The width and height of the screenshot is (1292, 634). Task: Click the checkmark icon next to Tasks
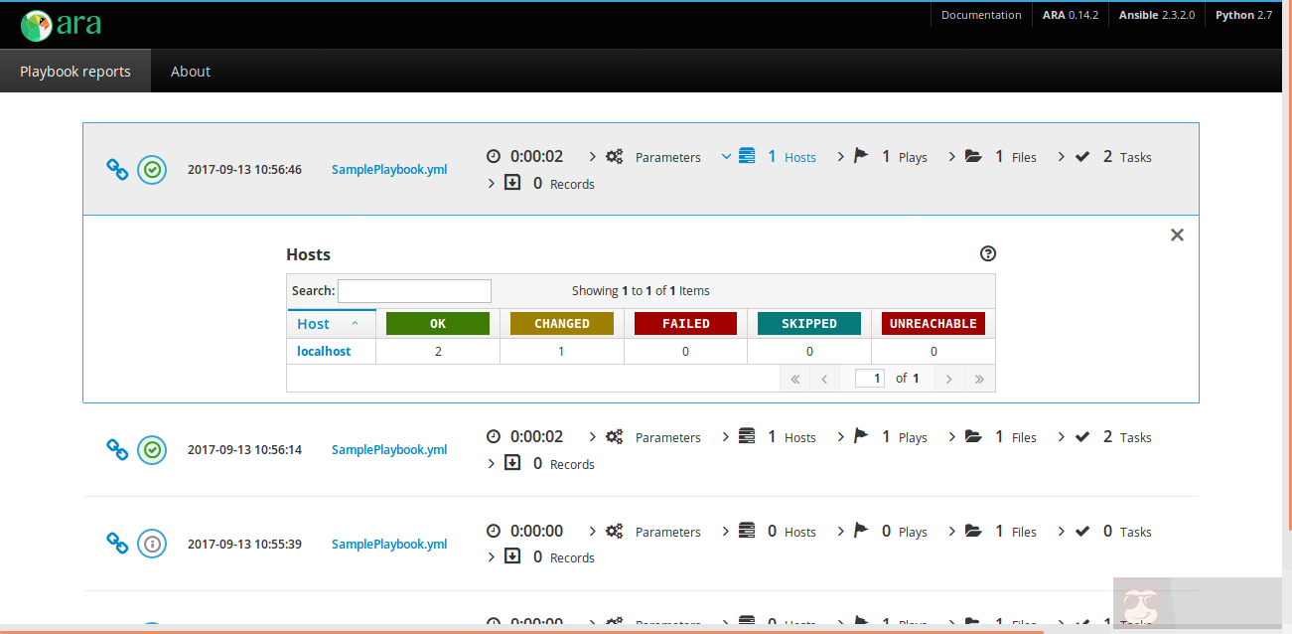pyautogui.click(x=1082, y=156)
